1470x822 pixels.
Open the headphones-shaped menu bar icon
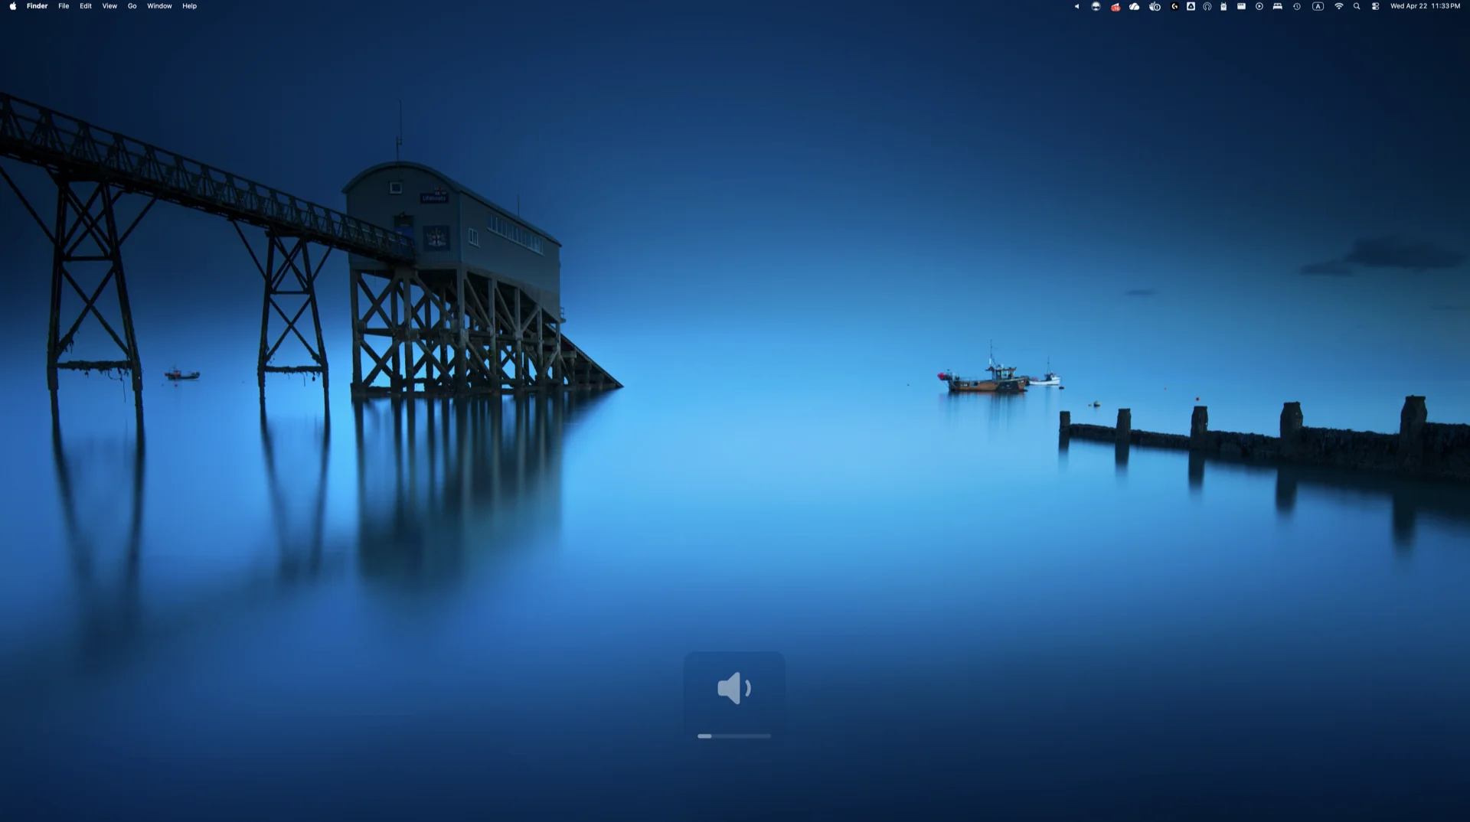point(1207,6)
